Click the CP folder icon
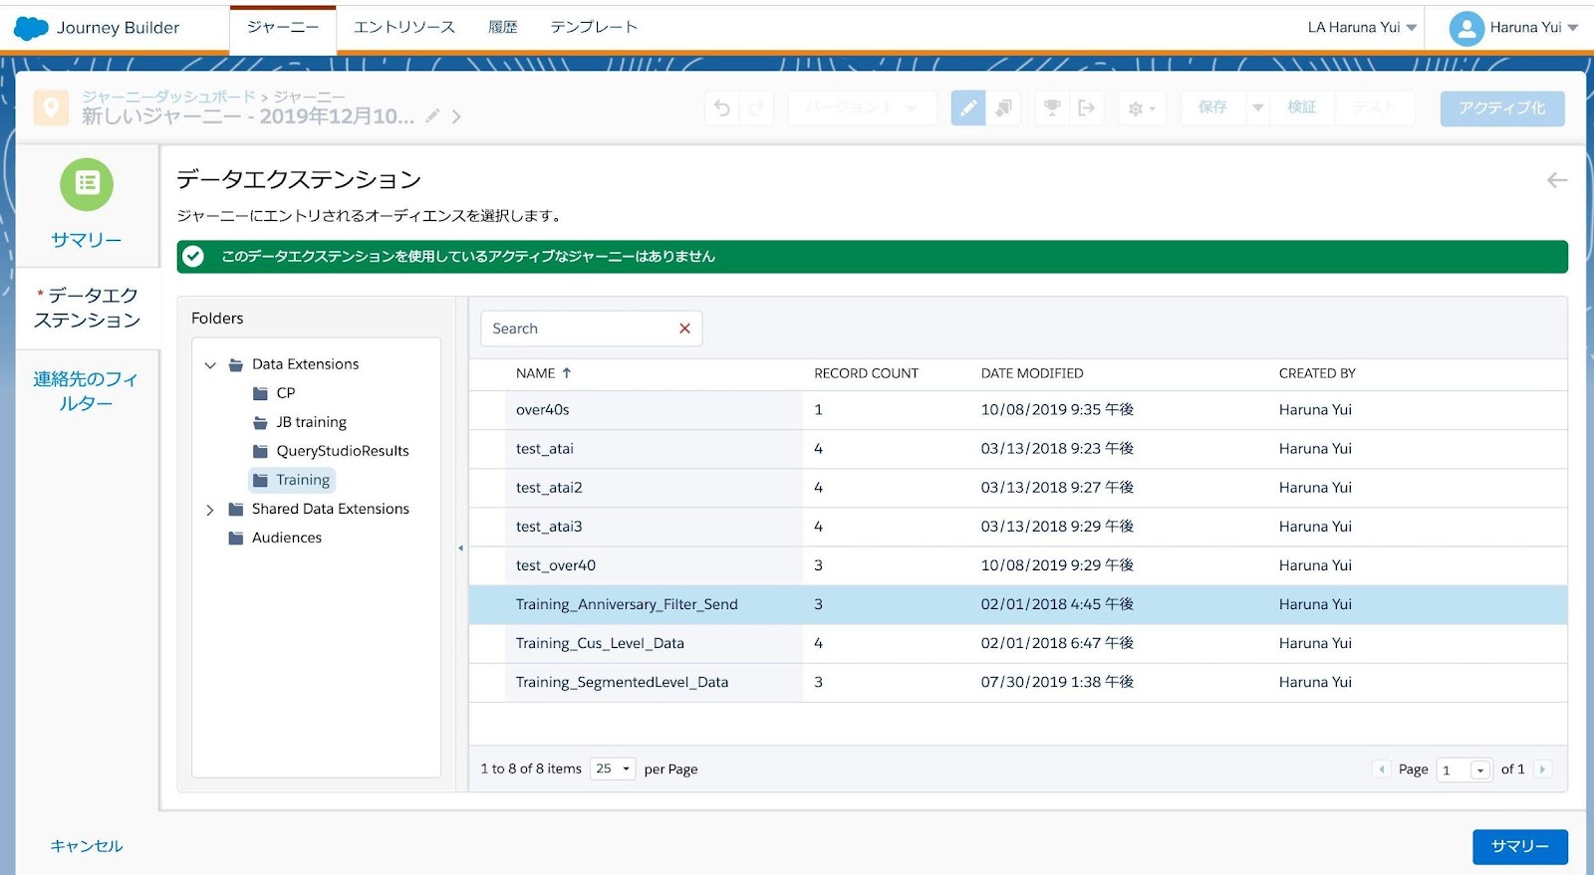The width and height of the screenshot is (1594, 875). click(x=260, y=393)
